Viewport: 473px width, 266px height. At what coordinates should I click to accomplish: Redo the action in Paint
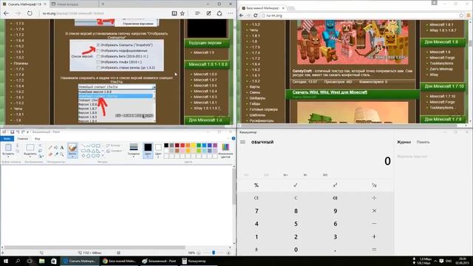click(x=23, y=132)
